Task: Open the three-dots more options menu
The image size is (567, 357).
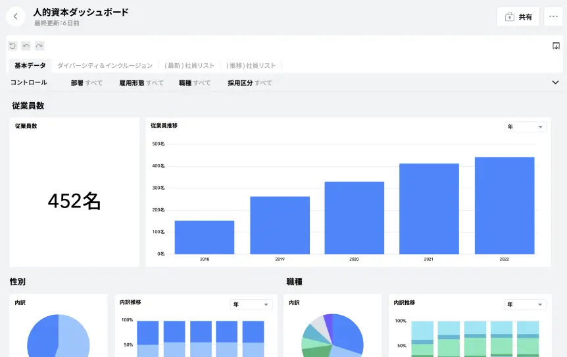Action: [x=553, y=16]
